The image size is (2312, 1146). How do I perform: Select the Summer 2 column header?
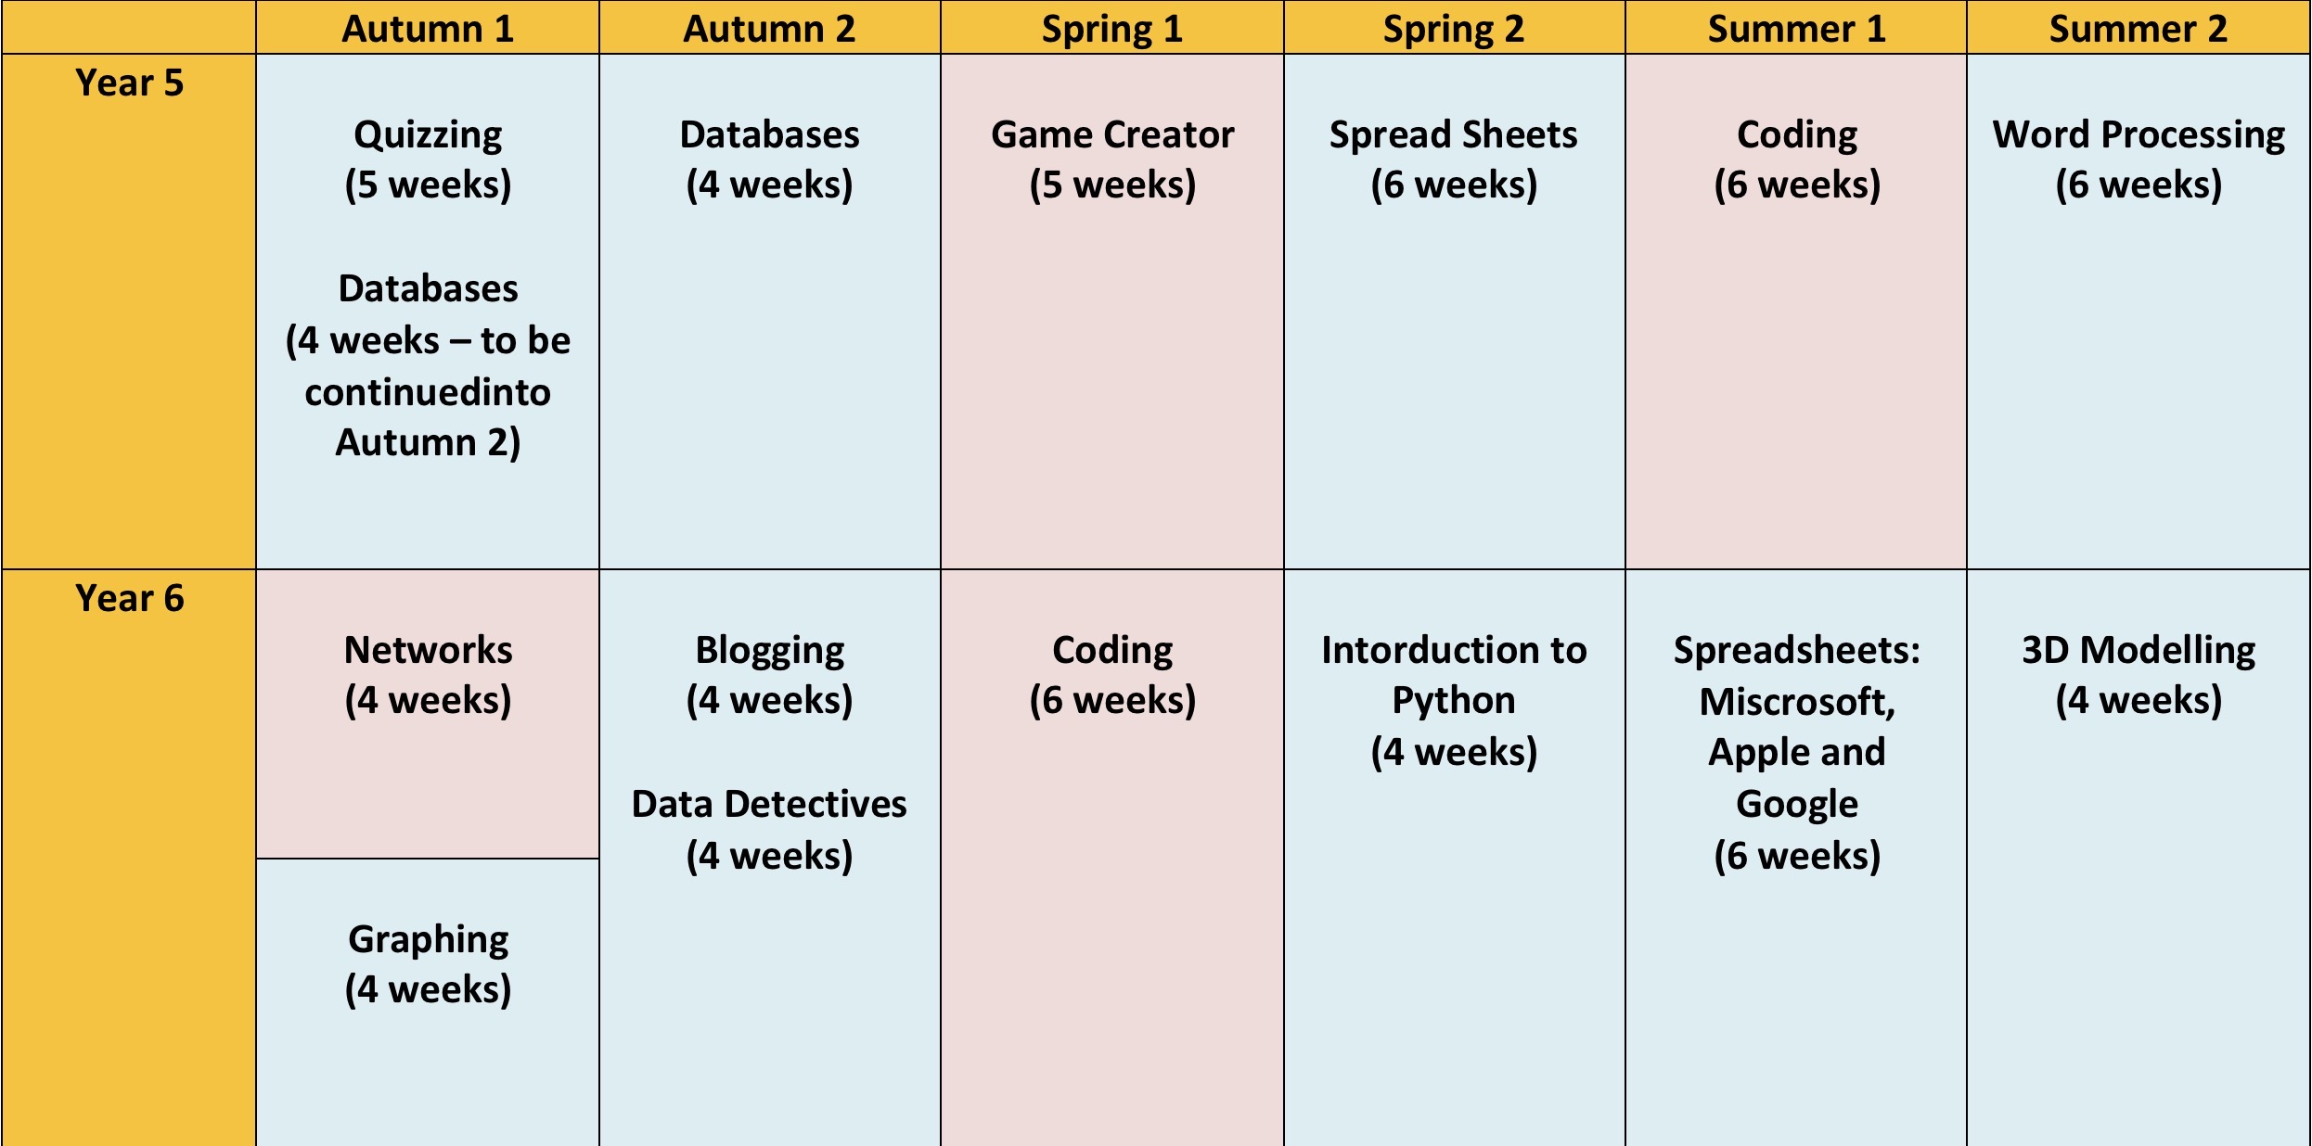2138,29
